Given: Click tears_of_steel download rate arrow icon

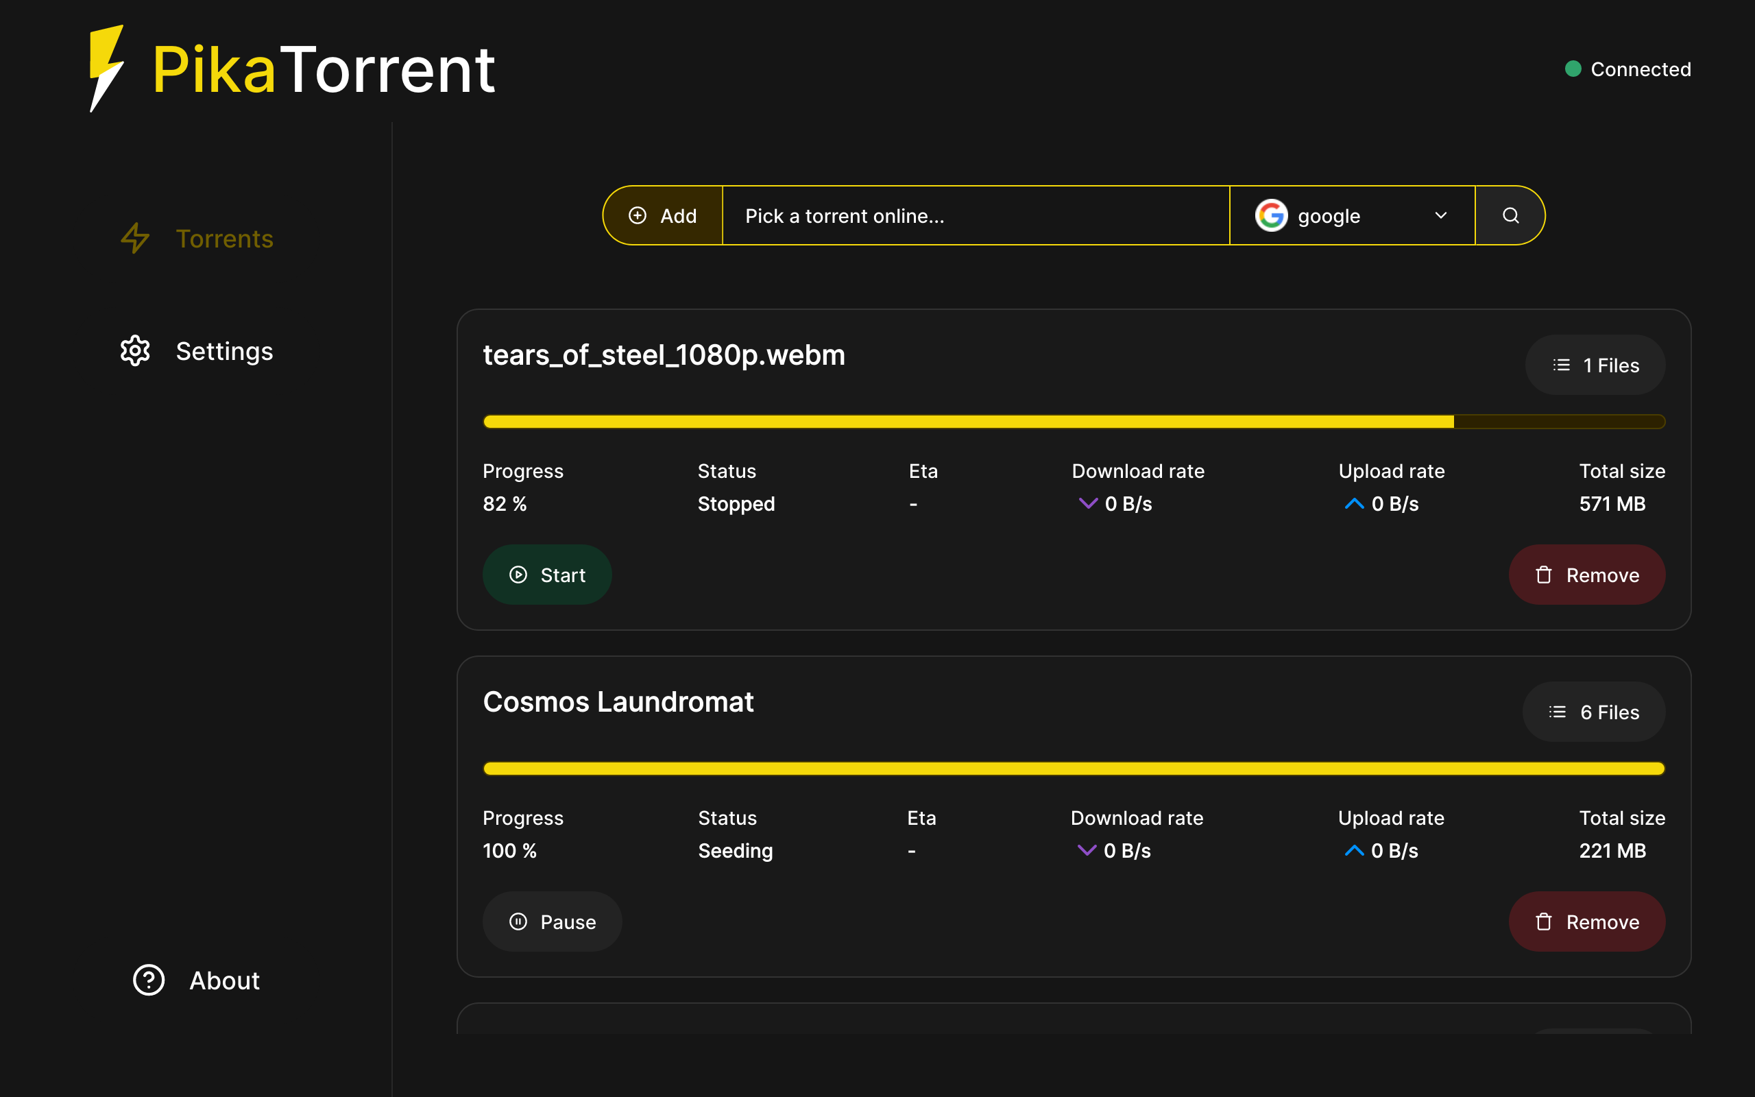Looking at the screenshot, I should pos(1089,503).
